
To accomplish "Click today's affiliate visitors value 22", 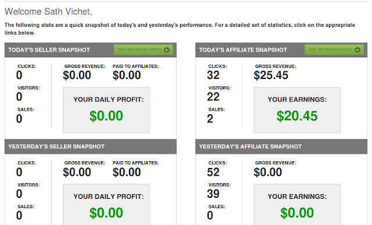I will coord(213,97).
